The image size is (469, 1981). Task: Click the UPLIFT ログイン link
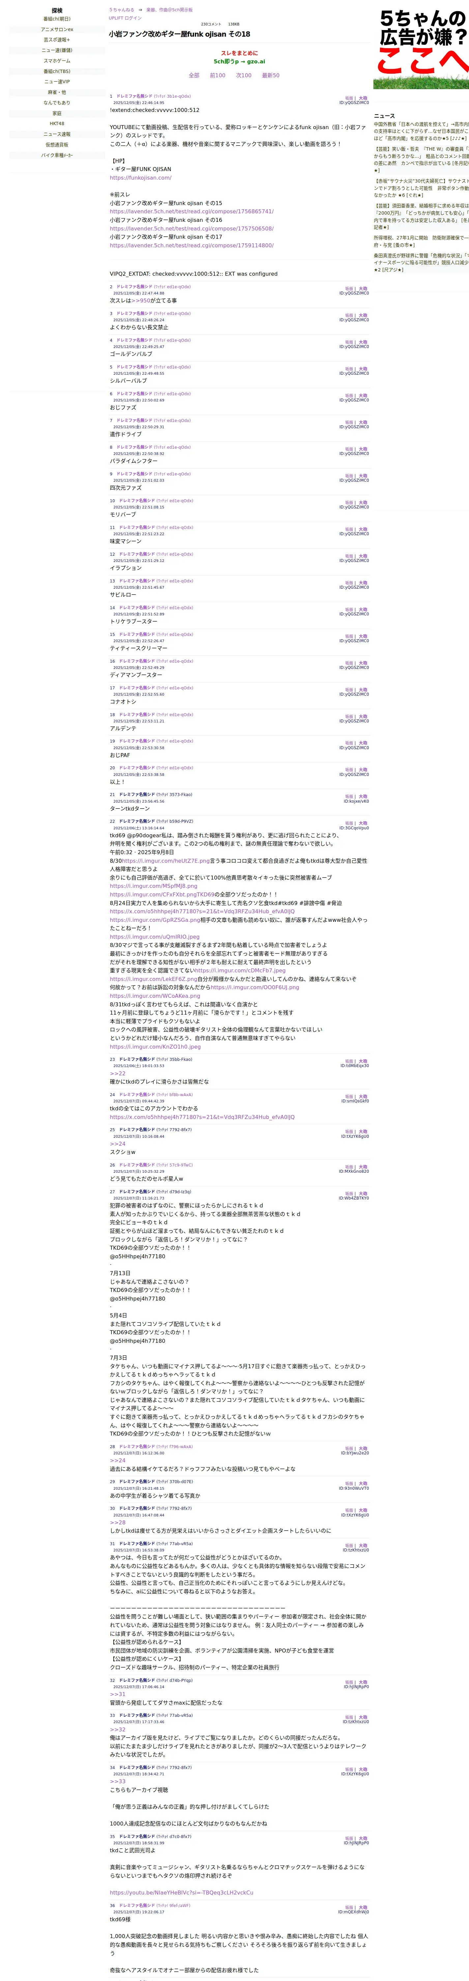[125, 18]
